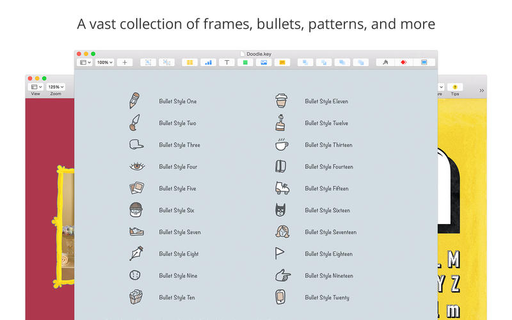Screen dimensions: 512x320
Task: Open the Animate red diamond icon
Action: (404, 62)
